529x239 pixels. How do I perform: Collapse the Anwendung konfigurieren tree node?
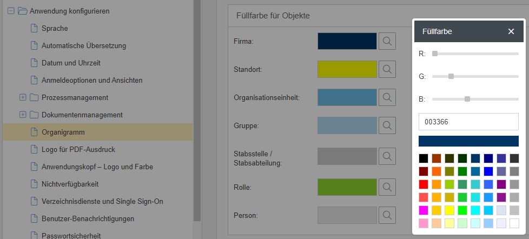point(11,11)
